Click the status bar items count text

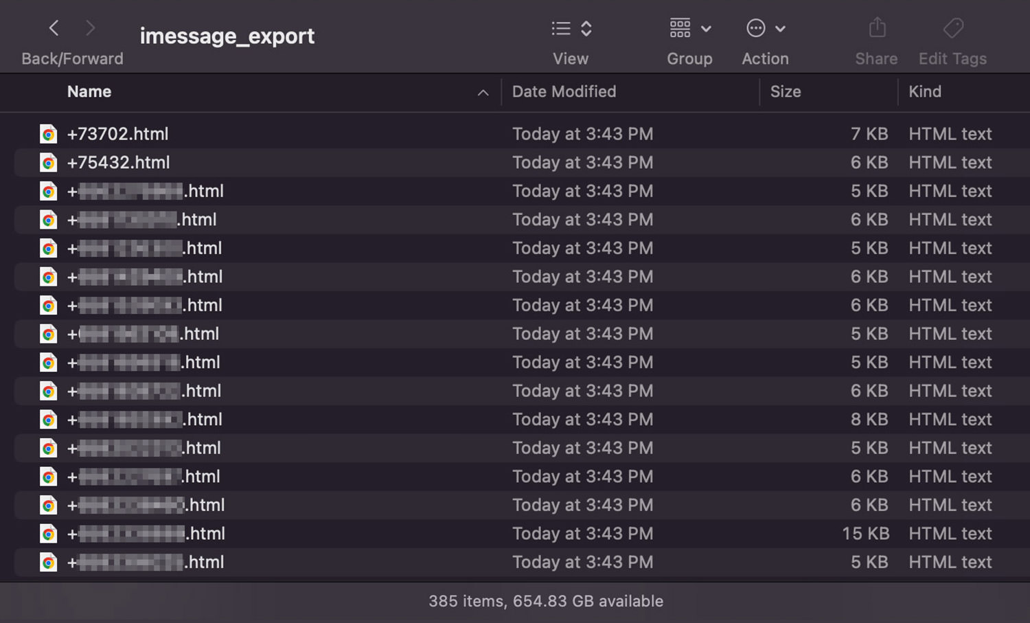tap(546, 601)
